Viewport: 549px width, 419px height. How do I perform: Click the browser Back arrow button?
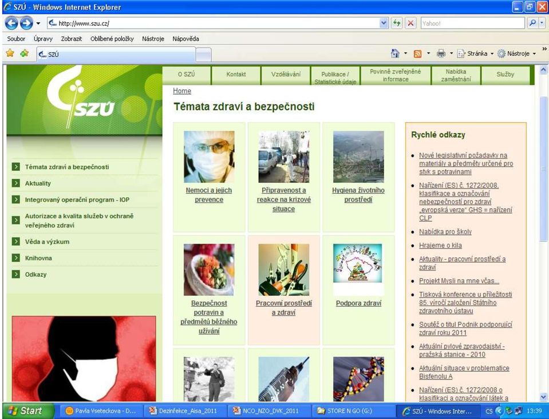pos(11,23)
